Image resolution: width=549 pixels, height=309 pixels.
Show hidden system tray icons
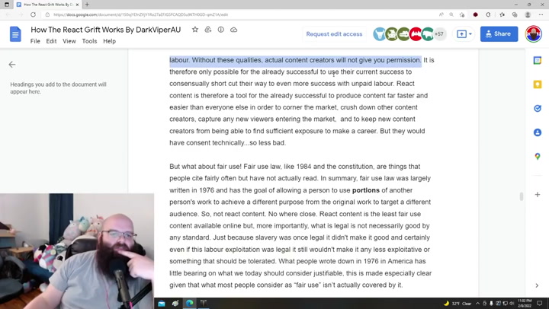(x=478, y=304)
